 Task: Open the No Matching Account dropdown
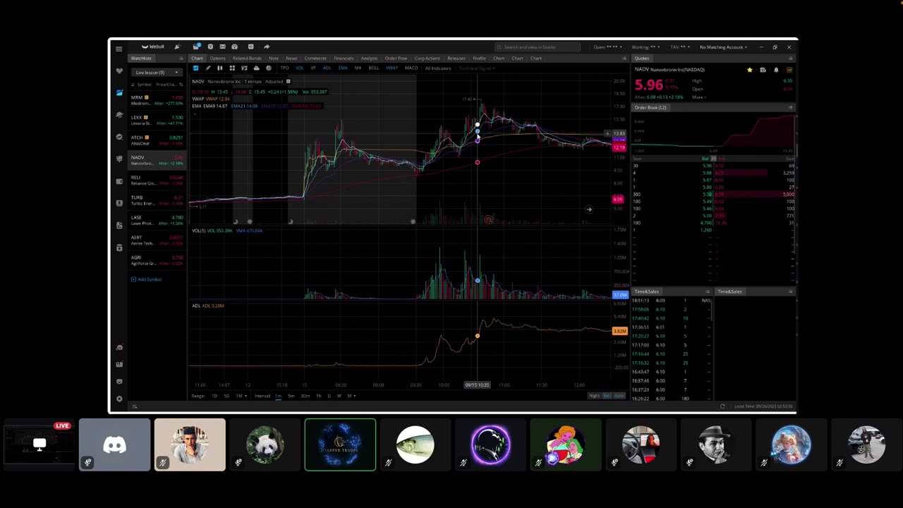coord(723,47)
